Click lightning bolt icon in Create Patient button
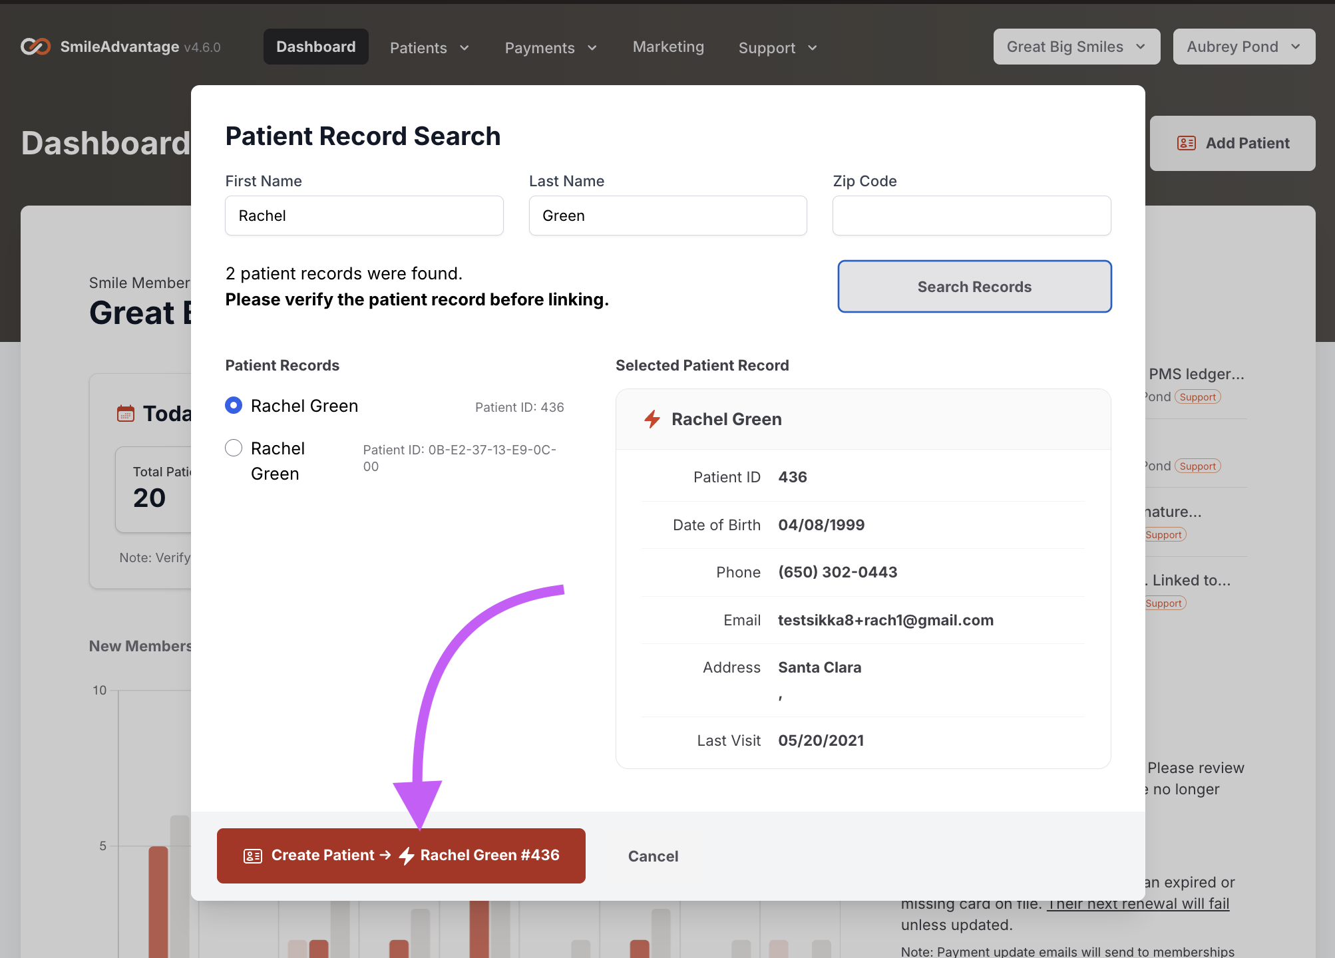The height and width of the screenshot is (958, 1335). click(407, 856)
